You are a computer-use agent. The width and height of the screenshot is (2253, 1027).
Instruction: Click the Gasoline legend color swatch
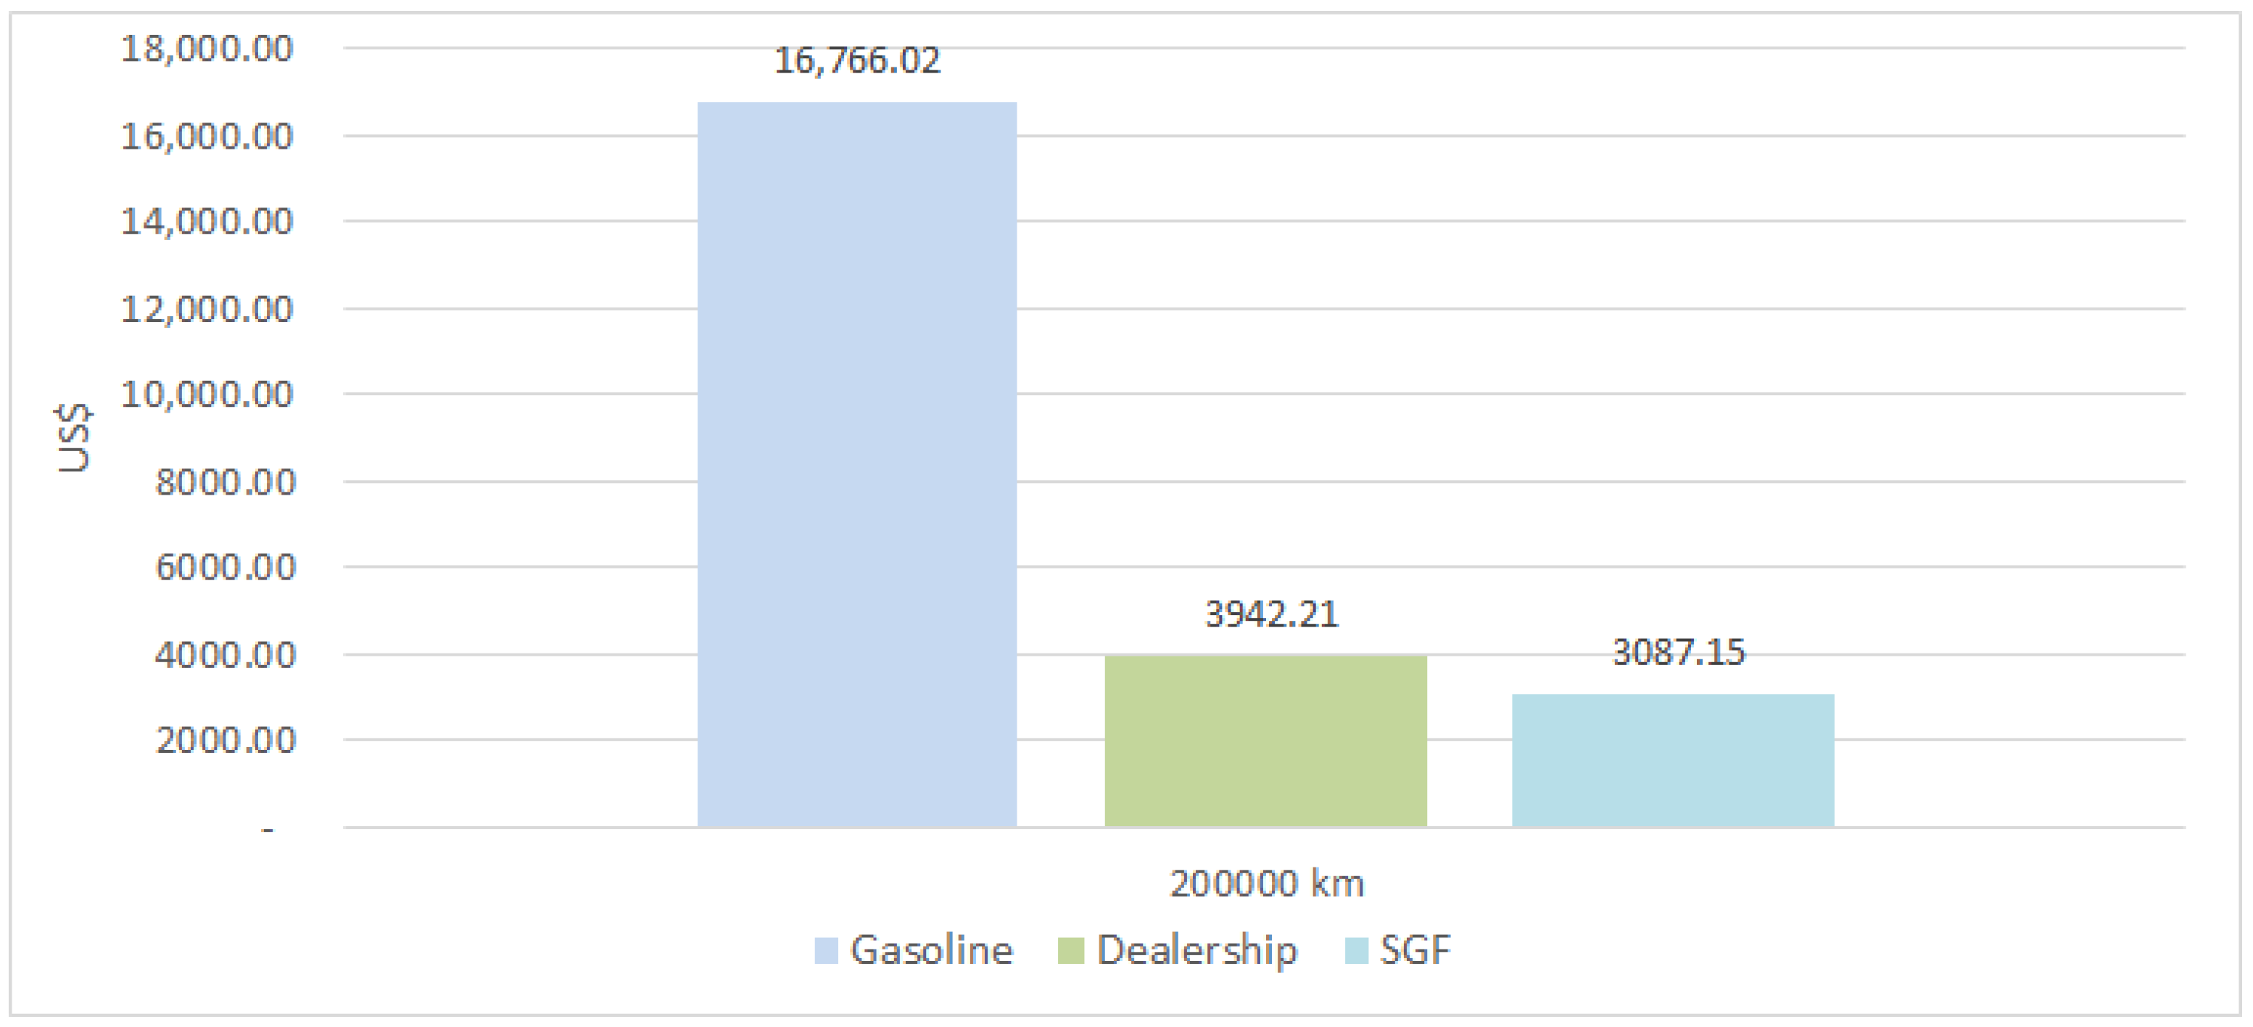coord(826,949)
